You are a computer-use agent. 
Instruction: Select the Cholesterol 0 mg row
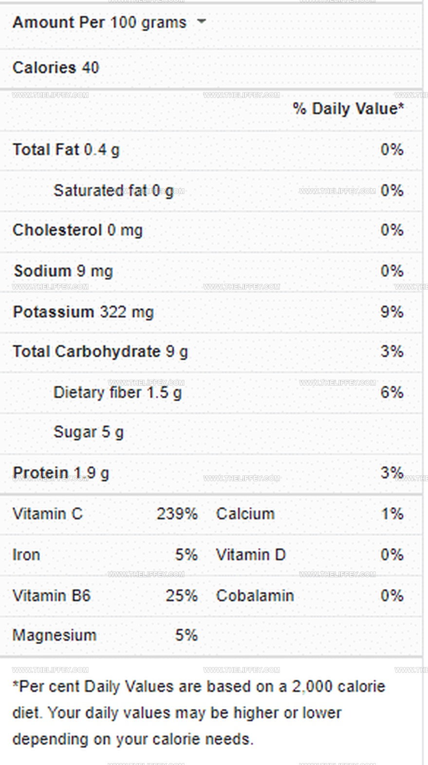point(211,230)
